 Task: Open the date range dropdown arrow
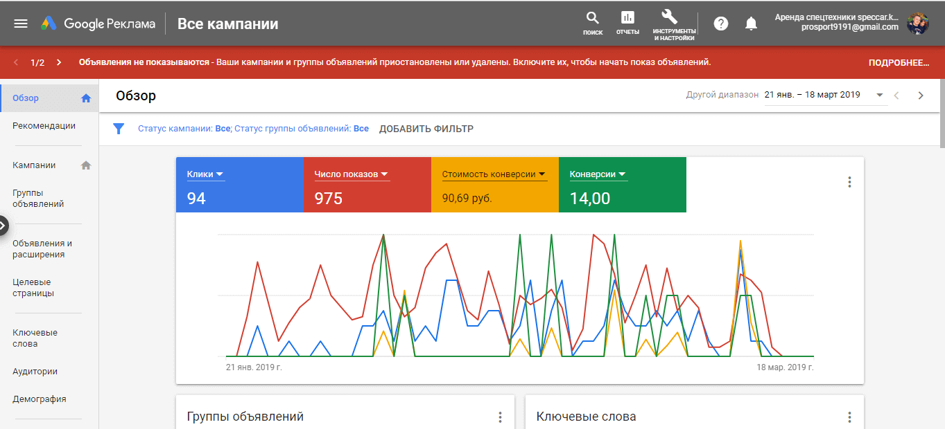pos(880,95)
